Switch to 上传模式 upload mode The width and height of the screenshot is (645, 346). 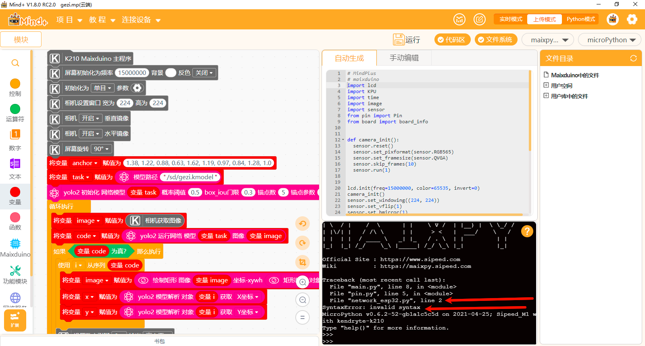coord(545,19)
